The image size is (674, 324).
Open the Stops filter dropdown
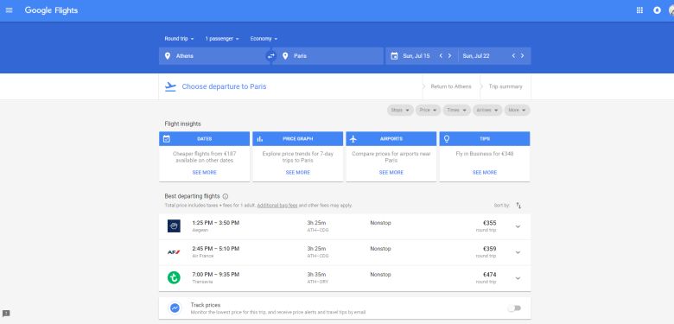(x=400, y=111)
